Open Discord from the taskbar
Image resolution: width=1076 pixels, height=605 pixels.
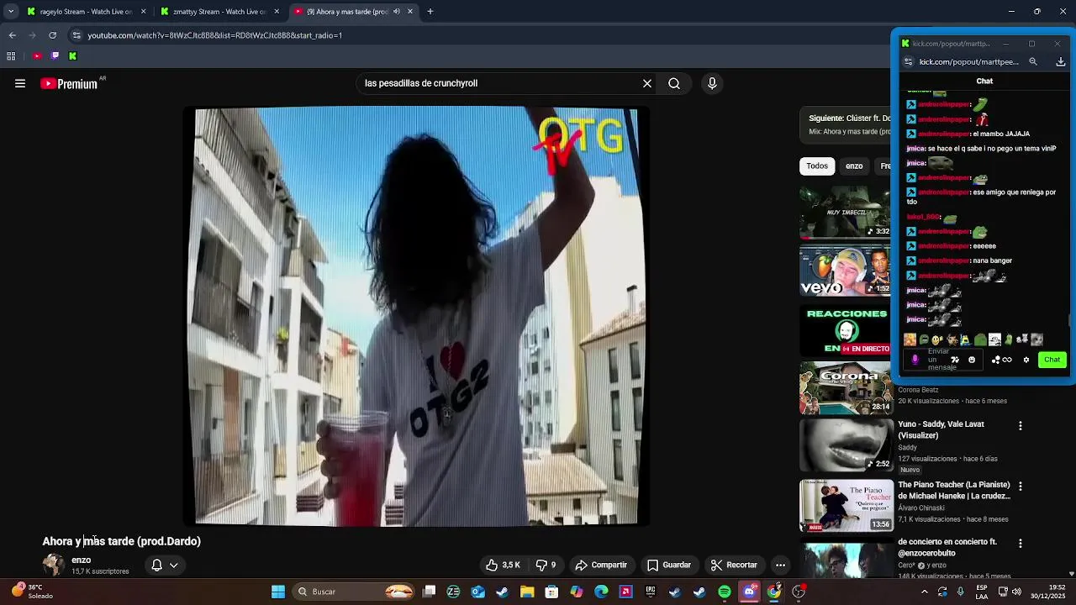tap(749, 592)
